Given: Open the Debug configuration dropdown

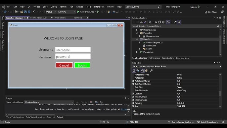Looking at the screenshot, I should 51,12.
